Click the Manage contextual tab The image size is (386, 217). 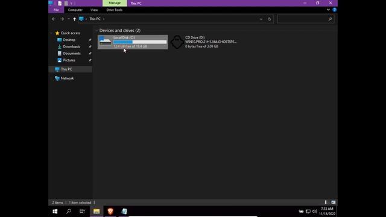point(115,3)
